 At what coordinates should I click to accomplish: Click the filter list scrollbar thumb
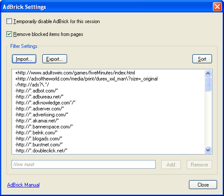tap(208, 84)
